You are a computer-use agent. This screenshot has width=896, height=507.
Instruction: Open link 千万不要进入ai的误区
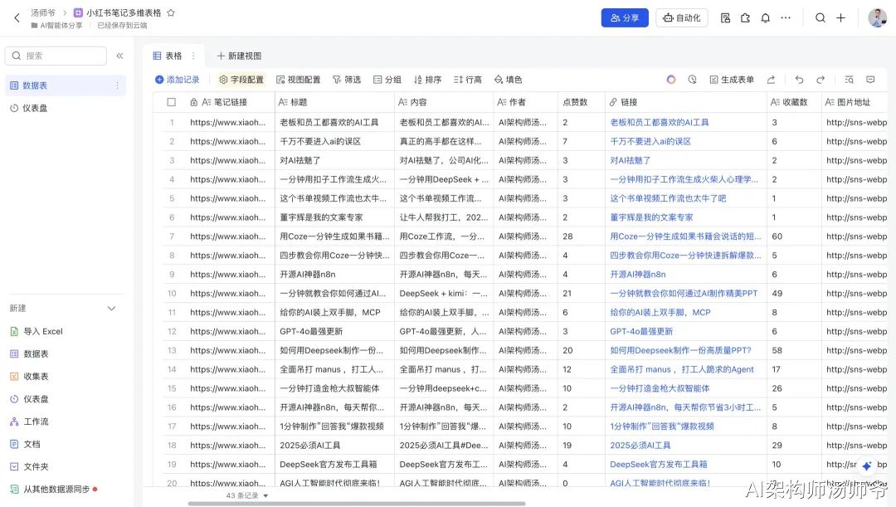coord(650,141)
